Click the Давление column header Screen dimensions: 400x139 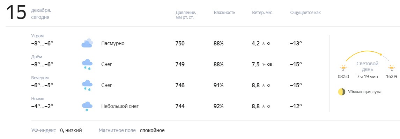click(186, 15)
